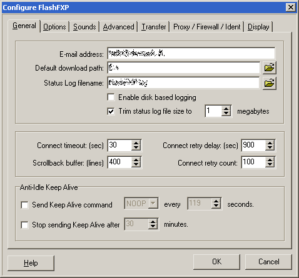Enable disk based logging checkbox
The image size is (299, 278).
pos(111,97)
